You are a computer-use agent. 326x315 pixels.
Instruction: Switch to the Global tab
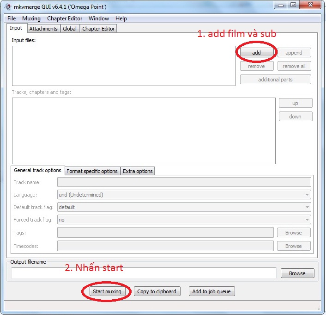(70, 29)
